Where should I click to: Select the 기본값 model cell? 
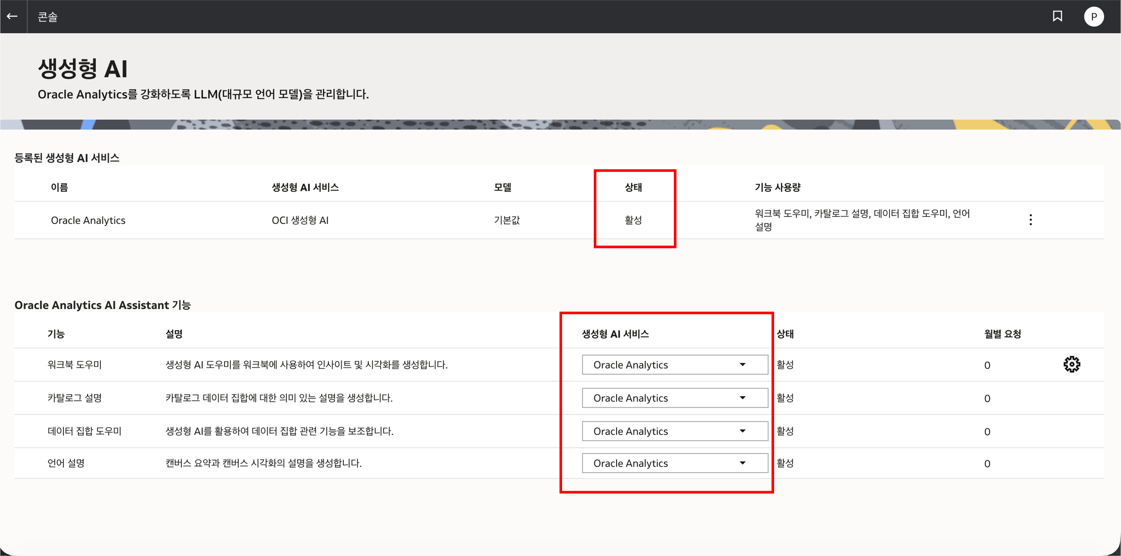506,220
